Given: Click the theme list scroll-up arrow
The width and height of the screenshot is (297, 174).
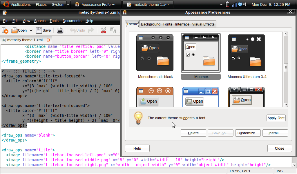Looking at the screenshot, I should [x=286, y=34].
